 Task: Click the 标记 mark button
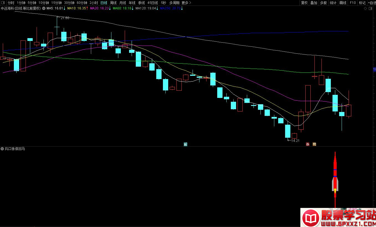click(x=362, y=3)
